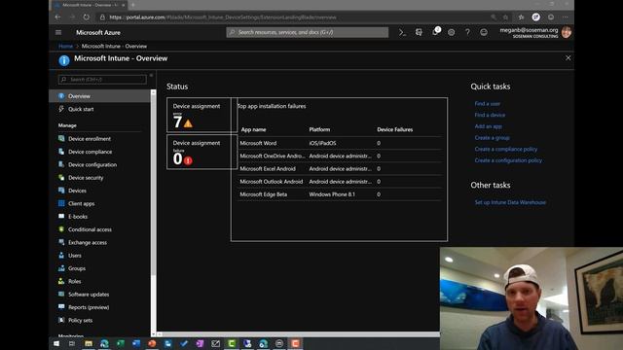Click the Groups sidebar icon
Viewport: 623px width, 350px height.
(x=61, y=268)
